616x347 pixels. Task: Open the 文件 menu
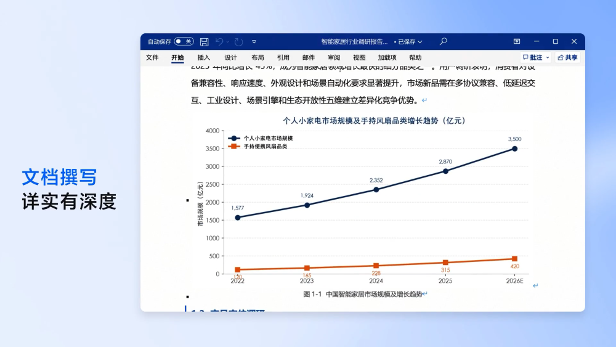[152, 57]
